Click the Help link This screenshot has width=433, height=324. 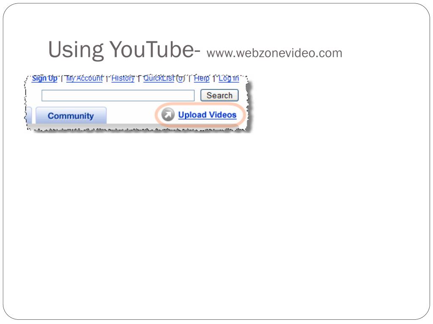pos(202,78)
